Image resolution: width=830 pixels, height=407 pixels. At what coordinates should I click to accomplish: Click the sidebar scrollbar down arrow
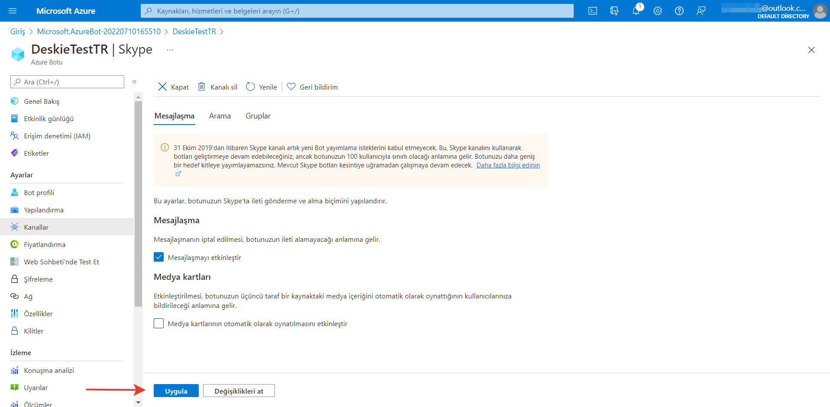(x=138, y=402)
